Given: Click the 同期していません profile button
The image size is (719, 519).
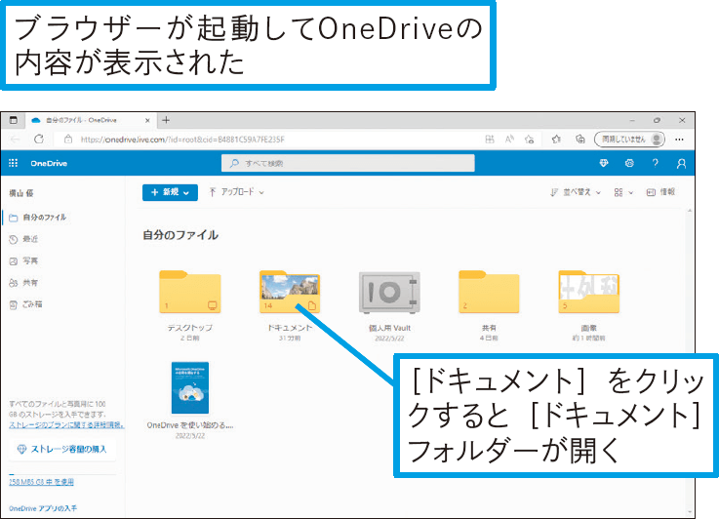Looking at the screenshot, I should pyautogui.click(x=629, y=139).
